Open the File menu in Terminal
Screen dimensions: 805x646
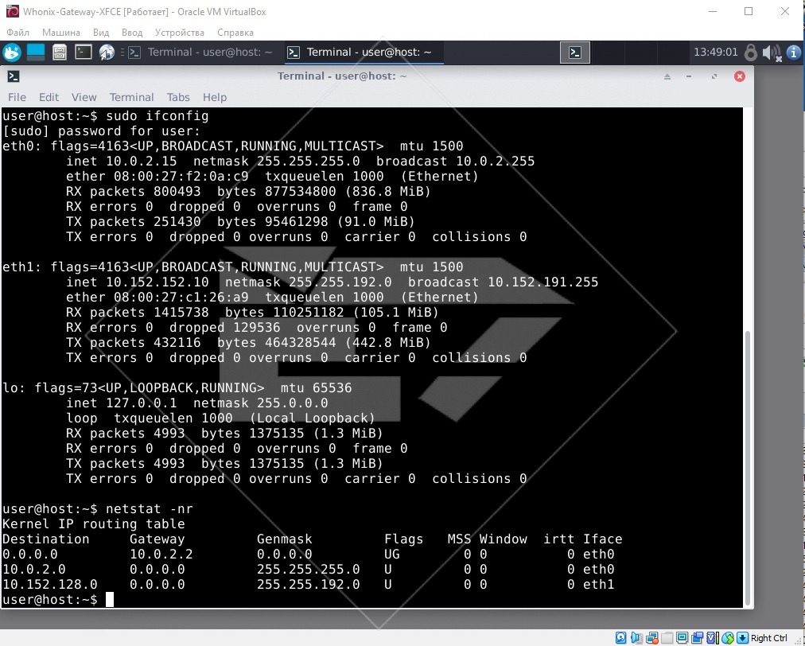coord(17,98)
